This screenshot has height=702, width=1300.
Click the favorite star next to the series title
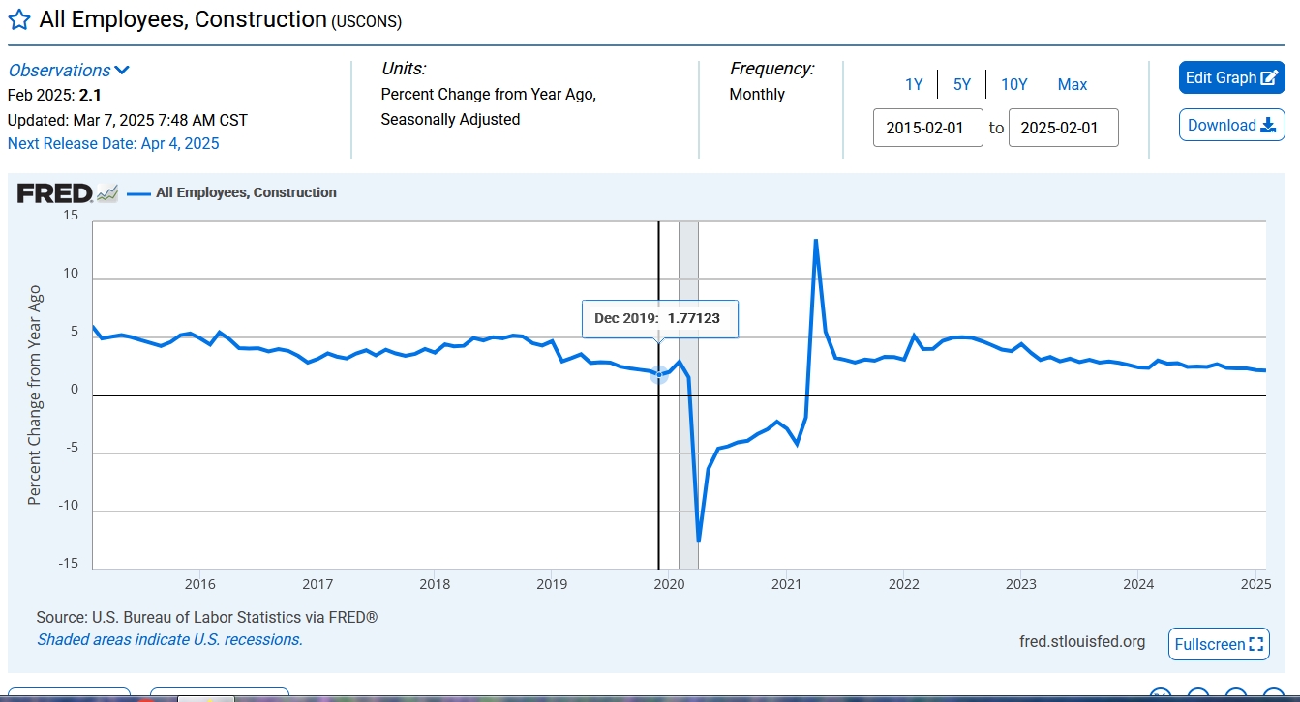(19, 20)
